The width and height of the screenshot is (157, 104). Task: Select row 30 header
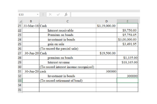tap(20, 67)
